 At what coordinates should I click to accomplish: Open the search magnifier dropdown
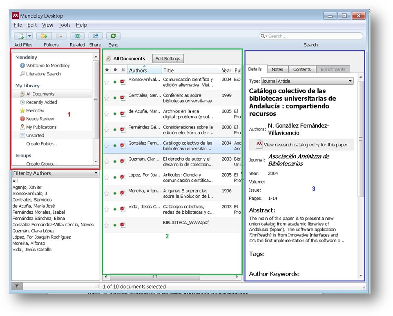tap(263, 36)
